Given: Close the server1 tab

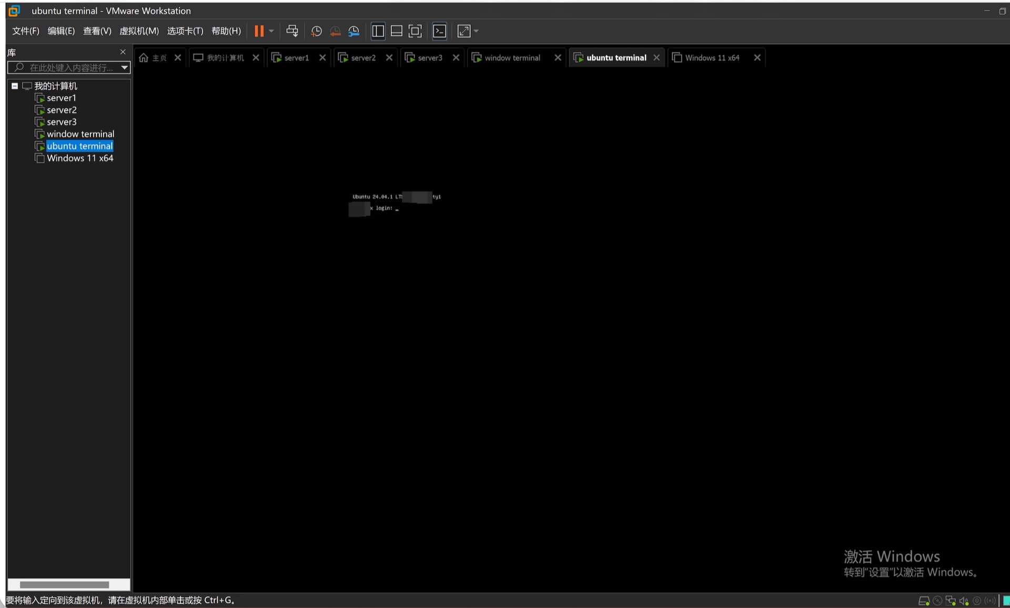Looking at the screenshot, I should [x=322, y=58].
